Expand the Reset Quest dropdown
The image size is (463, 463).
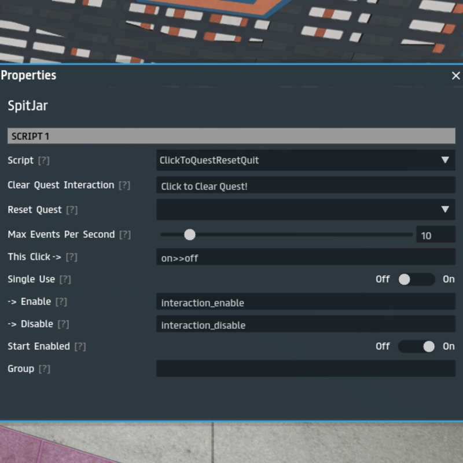click(306, 210)
